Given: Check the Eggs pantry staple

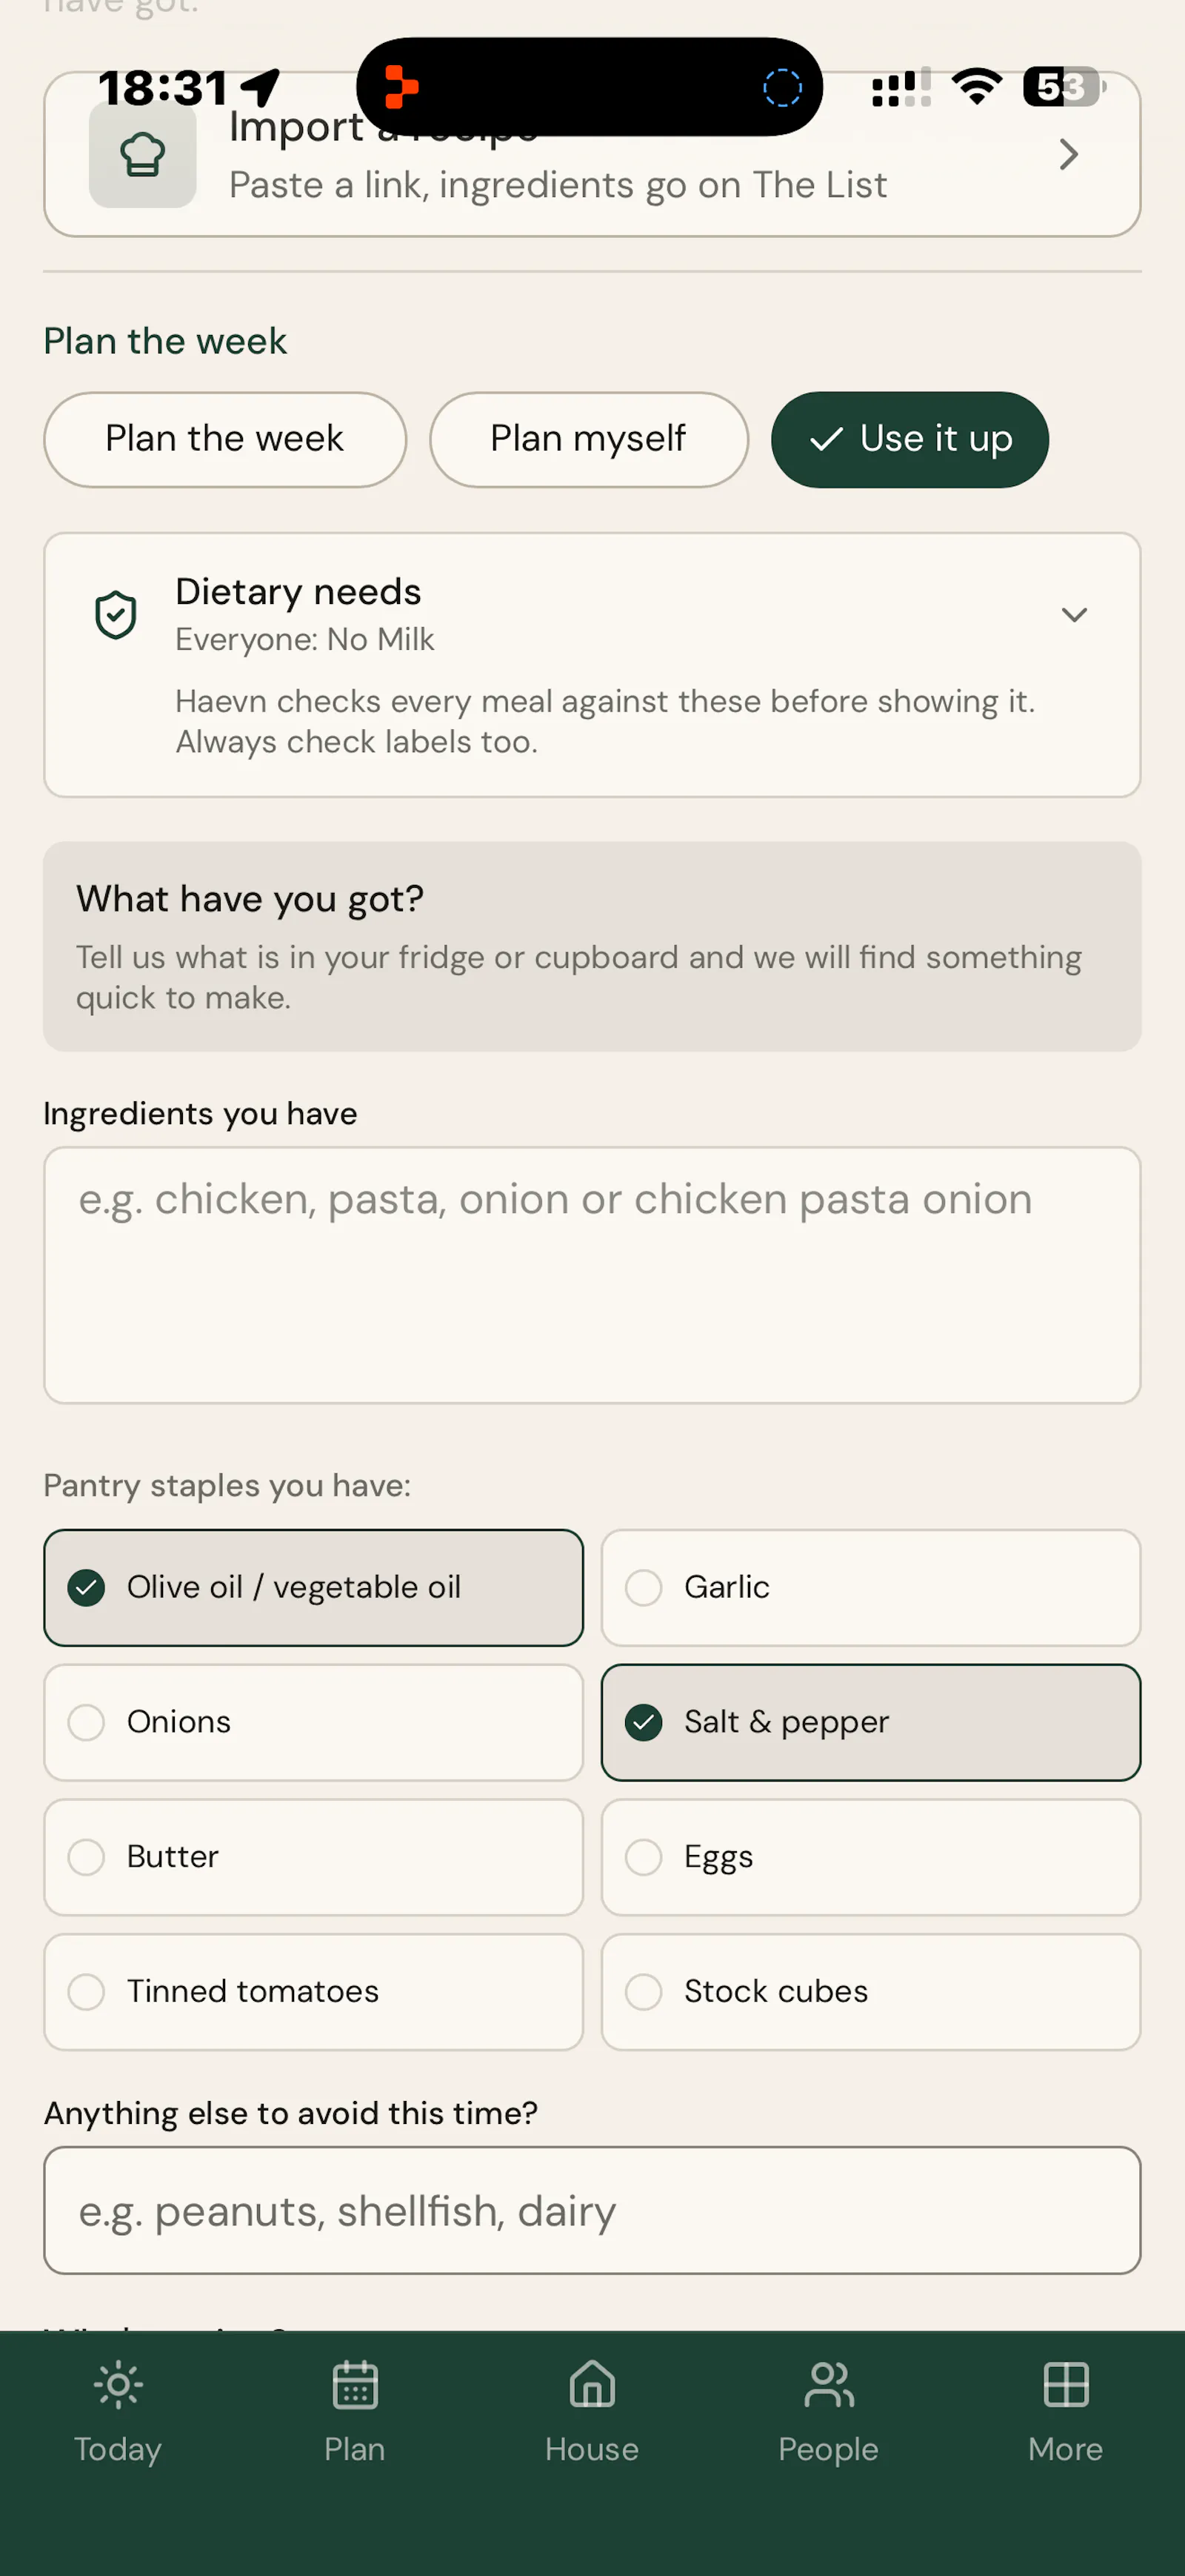Looking at the screenshot, I should 870,1857.
